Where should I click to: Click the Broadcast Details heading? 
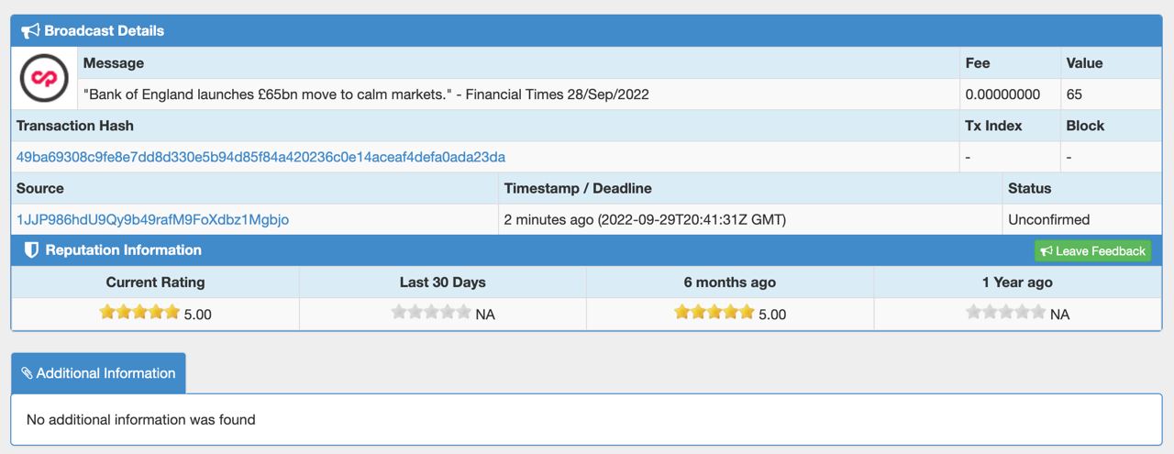(x=104, y=31)
